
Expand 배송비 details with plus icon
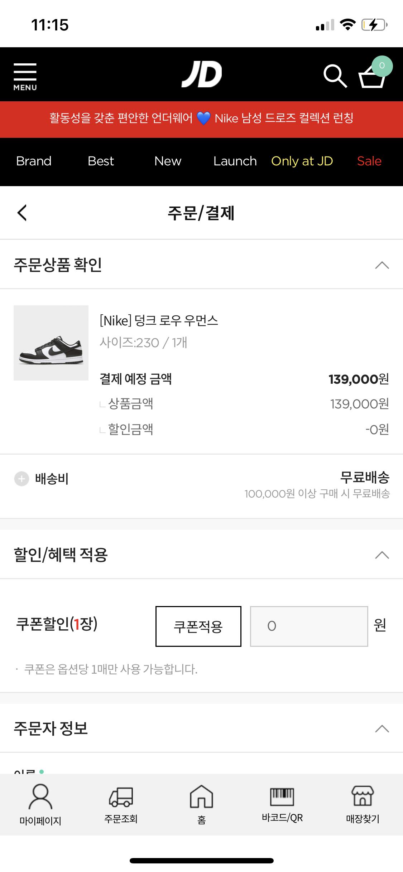tap(21, 479)
